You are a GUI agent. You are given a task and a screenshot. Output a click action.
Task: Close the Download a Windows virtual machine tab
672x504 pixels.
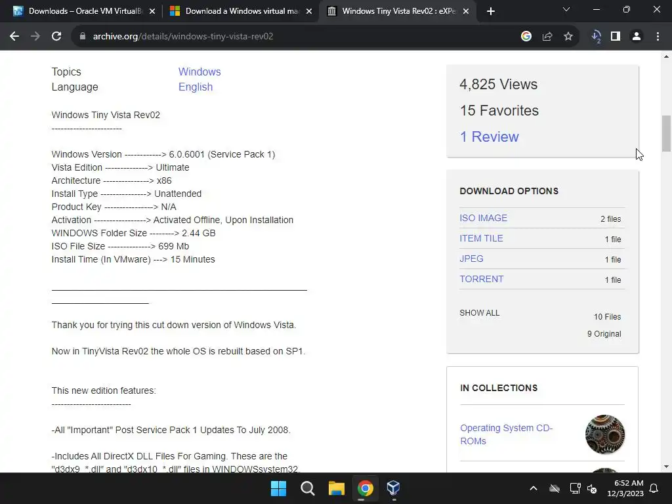309,11
